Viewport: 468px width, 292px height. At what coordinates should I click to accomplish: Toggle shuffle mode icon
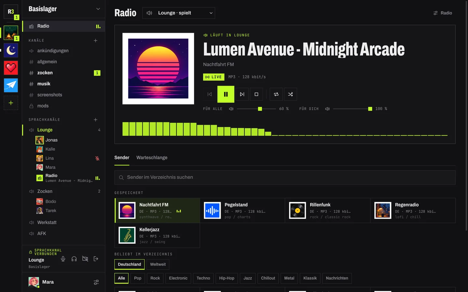(291, 94)
